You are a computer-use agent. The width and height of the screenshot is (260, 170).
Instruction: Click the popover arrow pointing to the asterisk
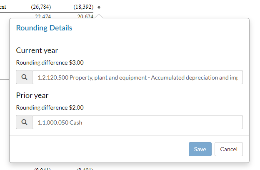point(99,16)
